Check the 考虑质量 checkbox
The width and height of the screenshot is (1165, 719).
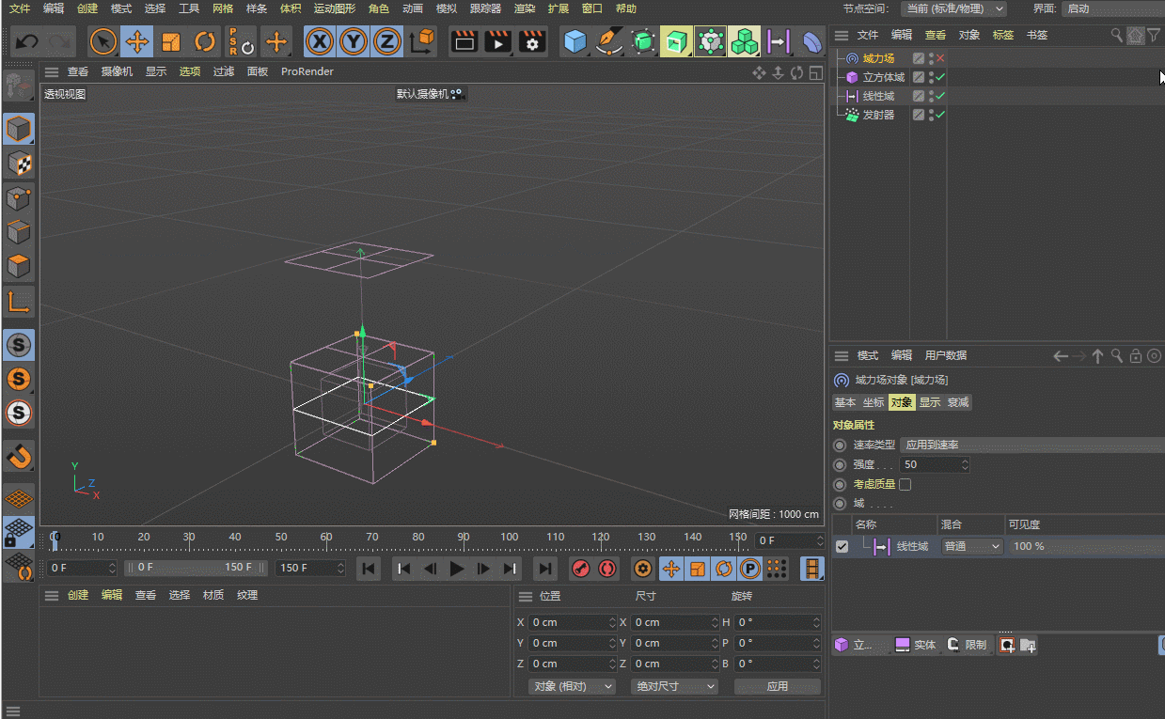905,484
